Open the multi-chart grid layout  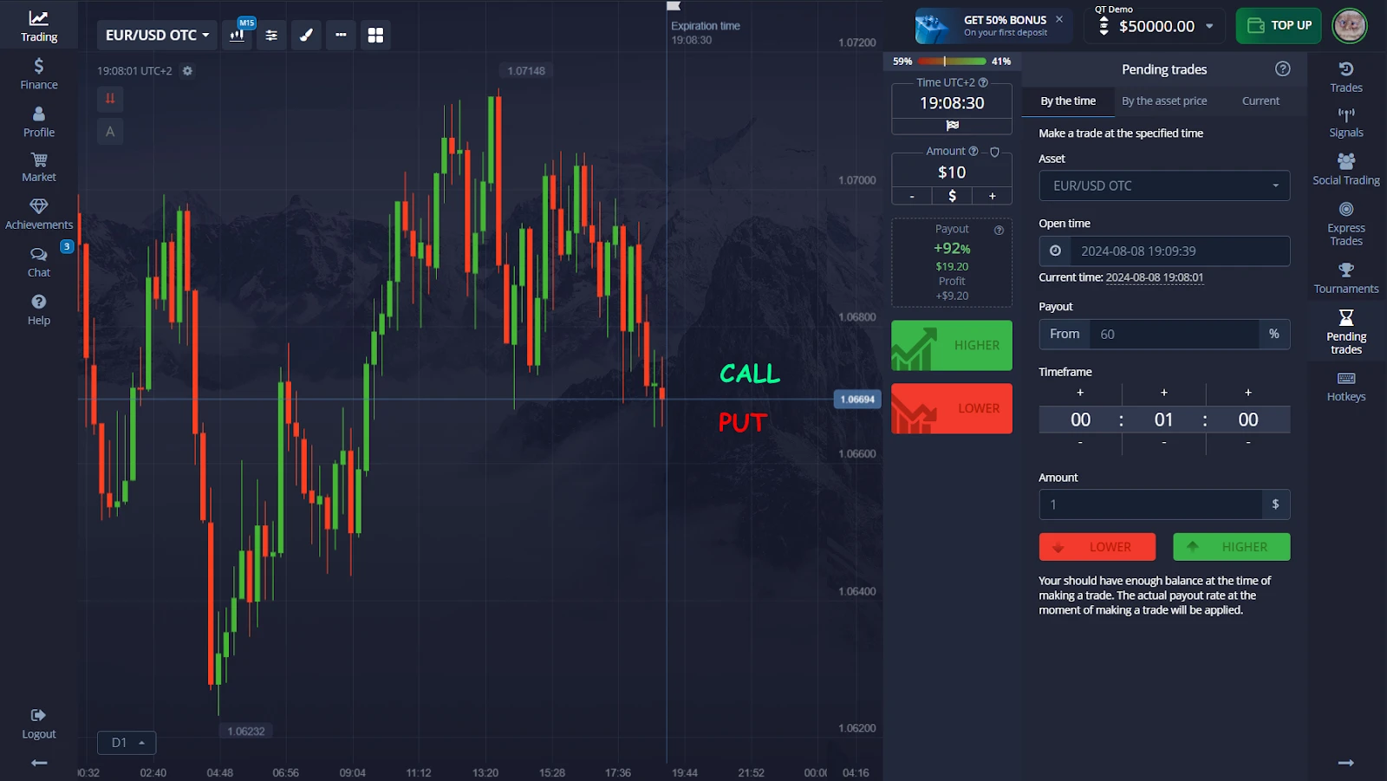pos(375,35)
